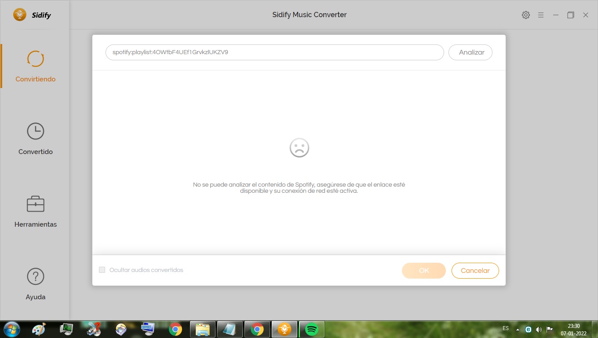Open the Convertido history section

35,139
